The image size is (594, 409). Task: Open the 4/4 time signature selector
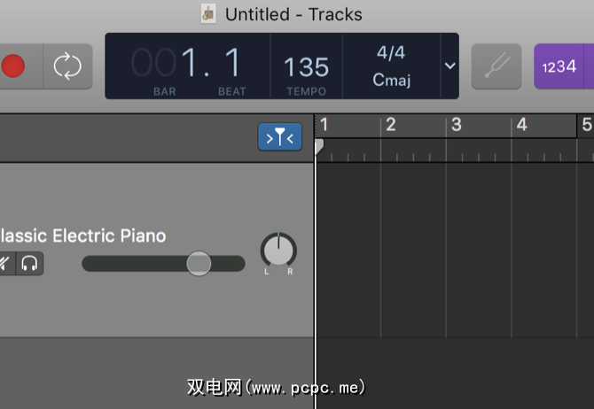click(x=391, y=53)
